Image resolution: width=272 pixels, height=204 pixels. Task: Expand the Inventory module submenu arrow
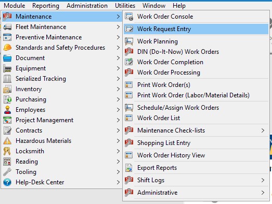(118, 89)
